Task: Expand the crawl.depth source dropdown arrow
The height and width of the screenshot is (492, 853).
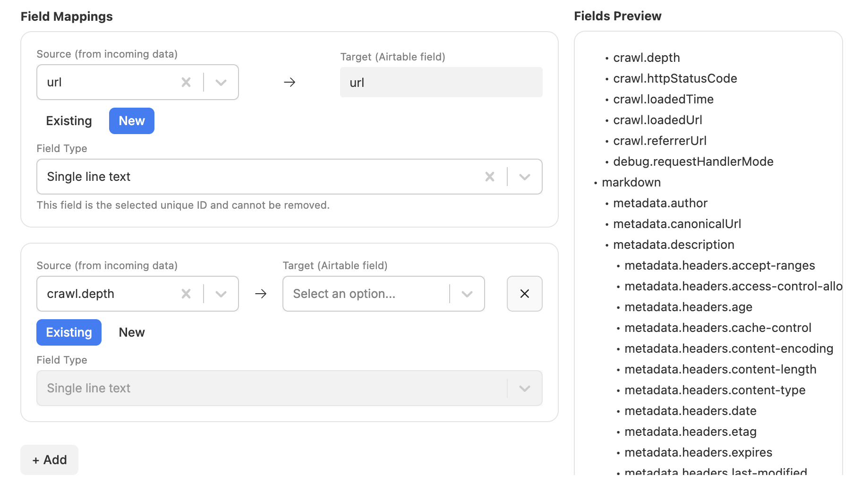Action: point(221,294)
